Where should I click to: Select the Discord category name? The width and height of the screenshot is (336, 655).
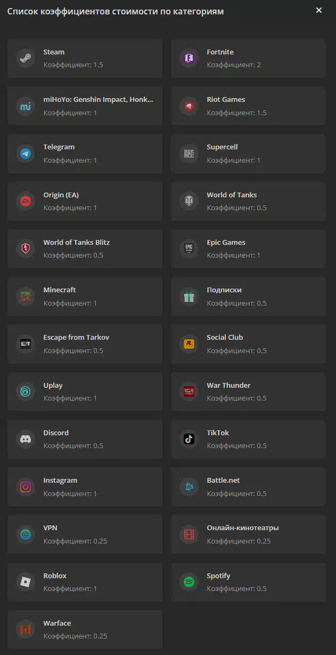(56, 433)
